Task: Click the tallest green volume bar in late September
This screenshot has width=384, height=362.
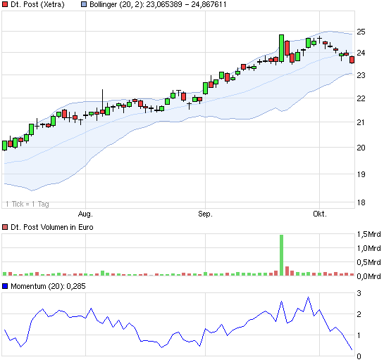Action: (281, 255)
